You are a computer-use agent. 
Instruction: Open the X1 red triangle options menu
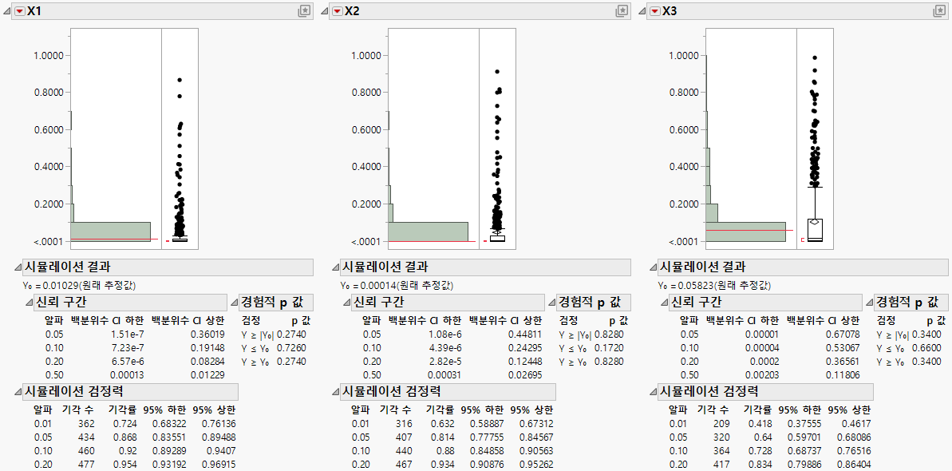tap(21, 12)
